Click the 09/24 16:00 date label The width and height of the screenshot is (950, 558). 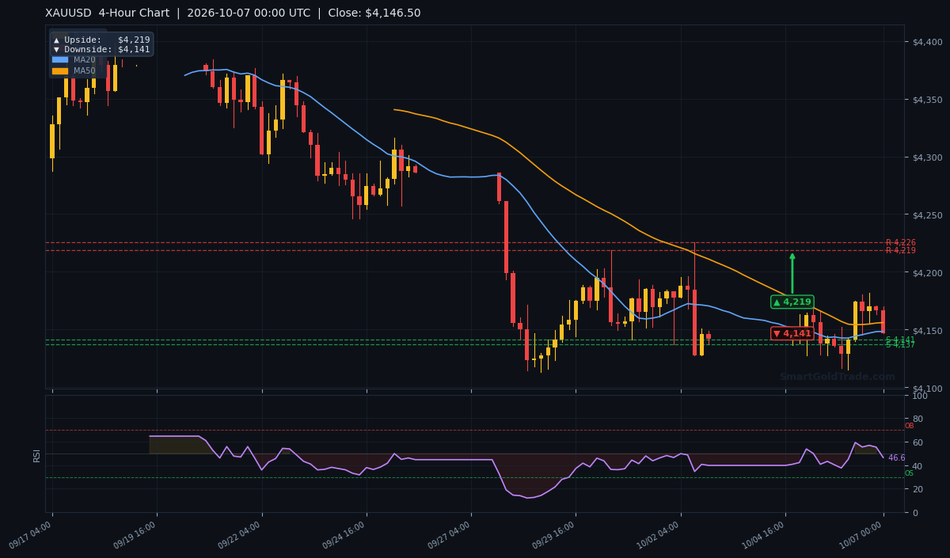(x=344, y=535)
